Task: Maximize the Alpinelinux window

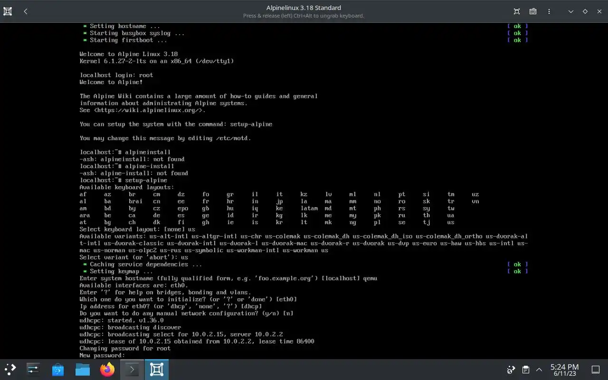Action: 585,11
